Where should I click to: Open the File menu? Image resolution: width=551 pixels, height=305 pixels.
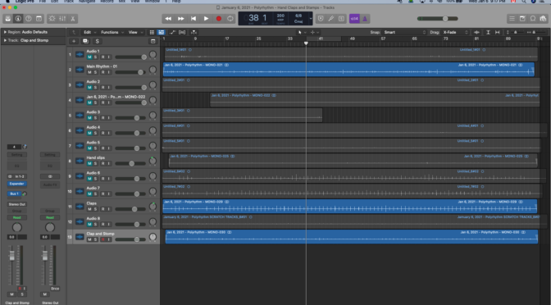pyautogui.click(x=42, y=2)
